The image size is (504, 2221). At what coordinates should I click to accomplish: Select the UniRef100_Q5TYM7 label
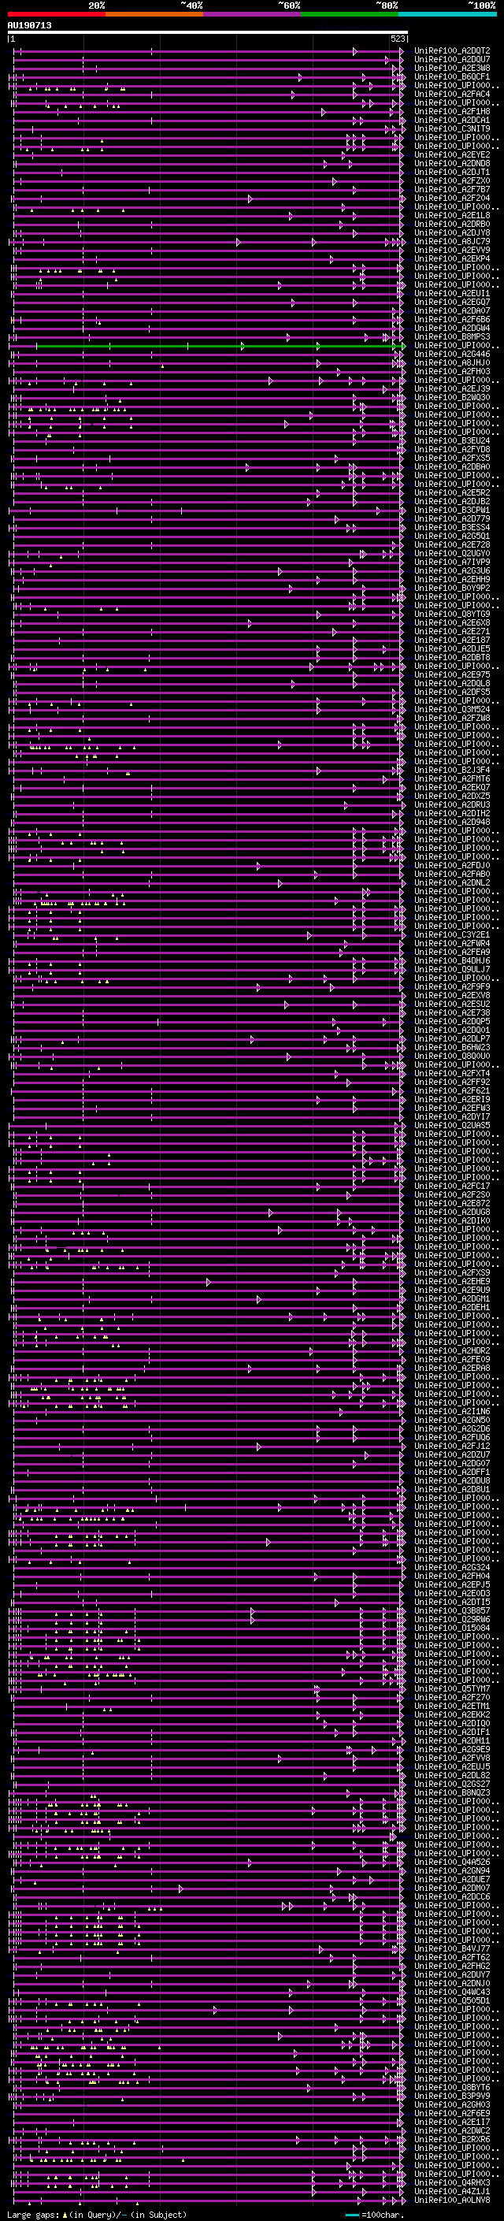pyautogui.click(x=451, y=1689)
